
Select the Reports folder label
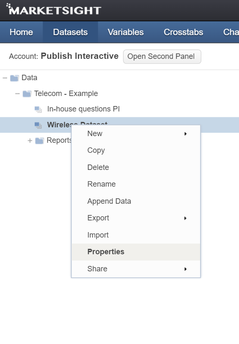pyautogui.click(x=59, y=141)
